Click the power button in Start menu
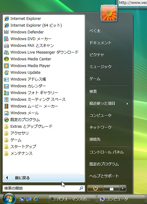 [95, 188]
